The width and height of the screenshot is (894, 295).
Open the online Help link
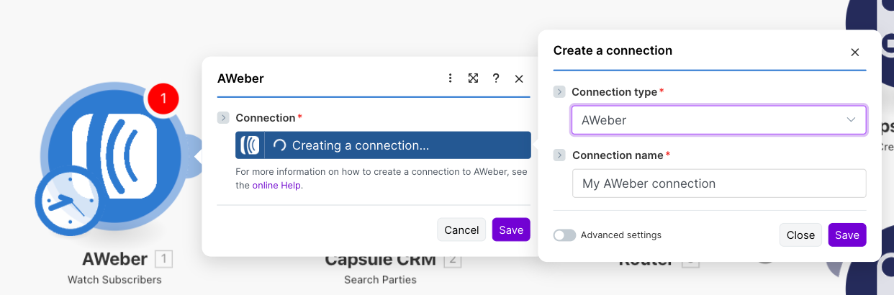(x=277, y=185)
